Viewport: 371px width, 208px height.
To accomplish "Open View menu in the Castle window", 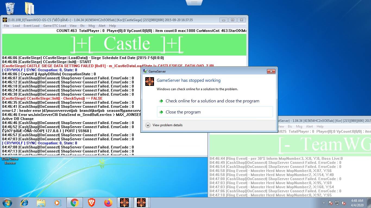I will 73,26.
